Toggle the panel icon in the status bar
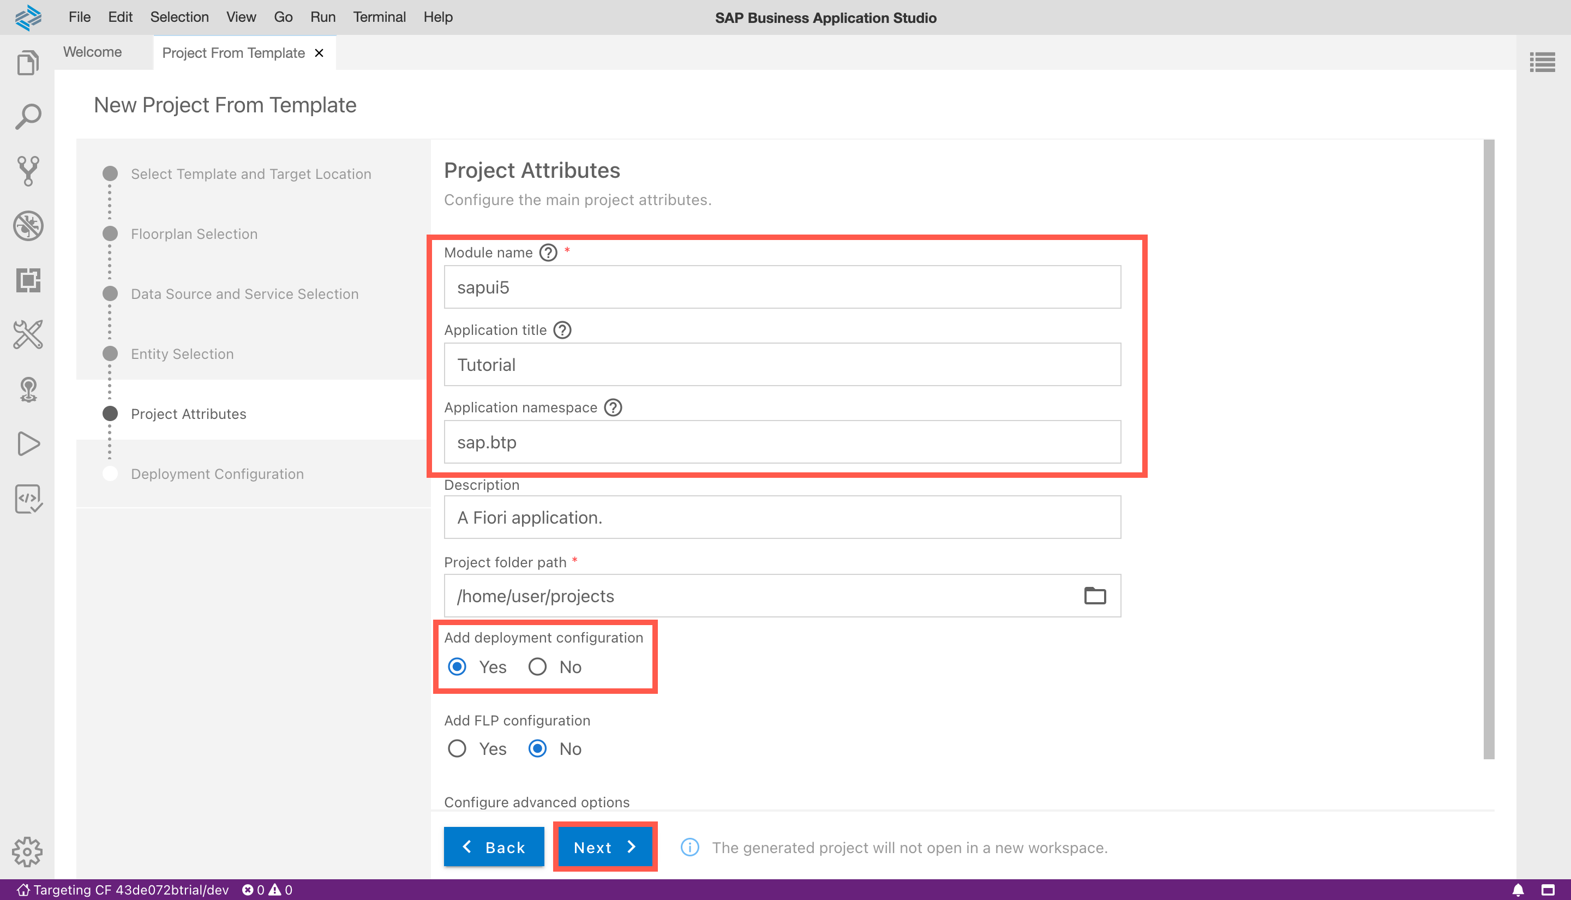 point(1548,890)
